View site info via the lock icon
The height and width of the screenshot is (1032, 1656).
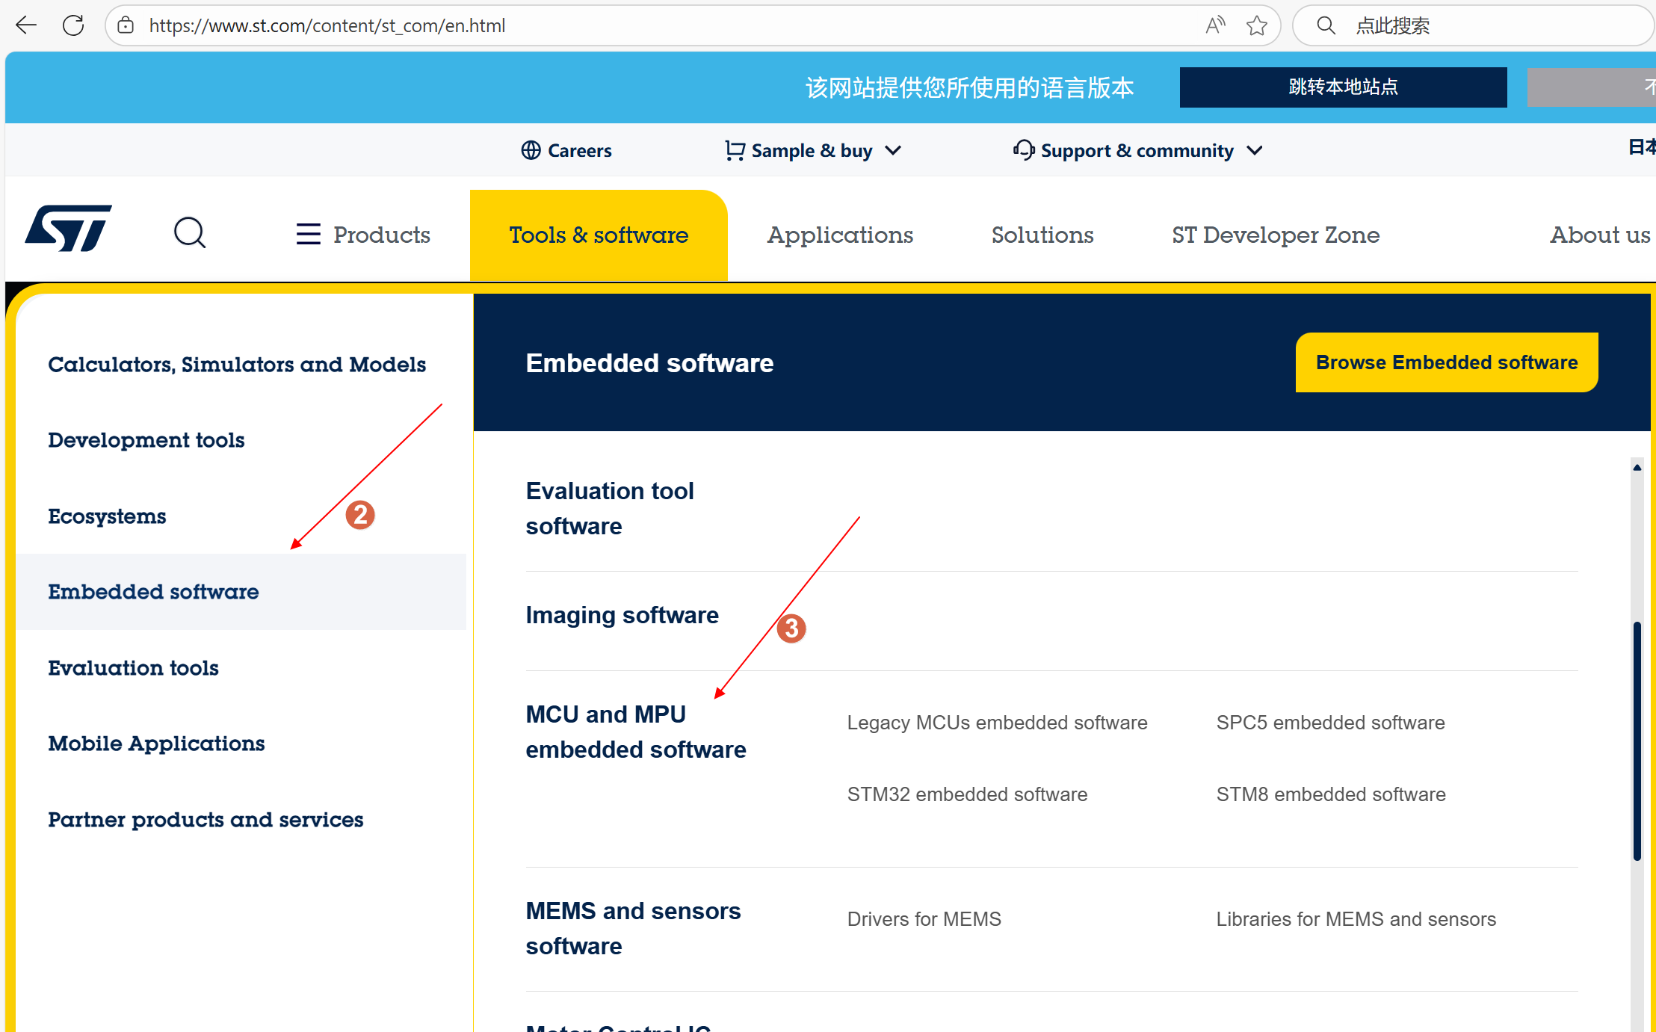coord(126,25)
